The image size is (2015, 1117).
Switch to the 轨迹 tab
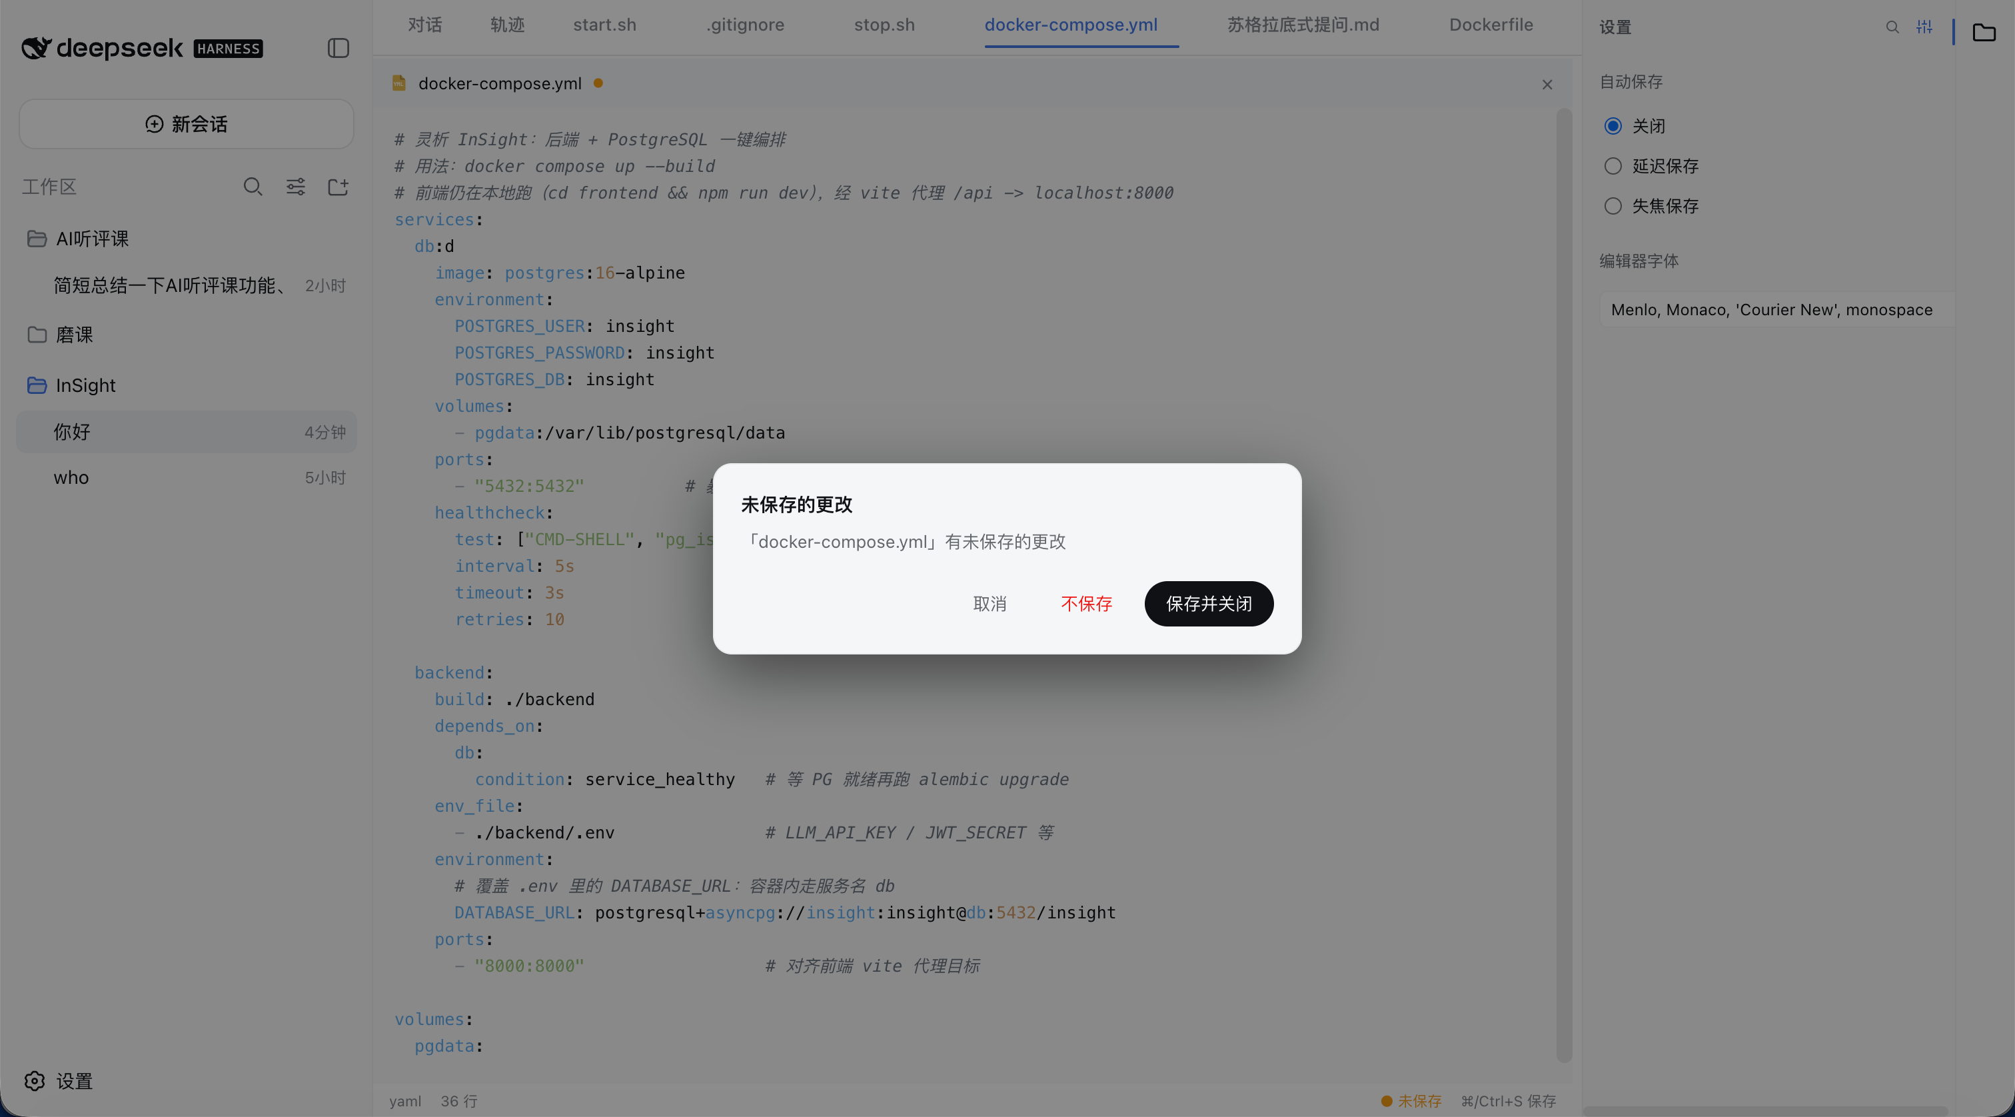point(507,25)
